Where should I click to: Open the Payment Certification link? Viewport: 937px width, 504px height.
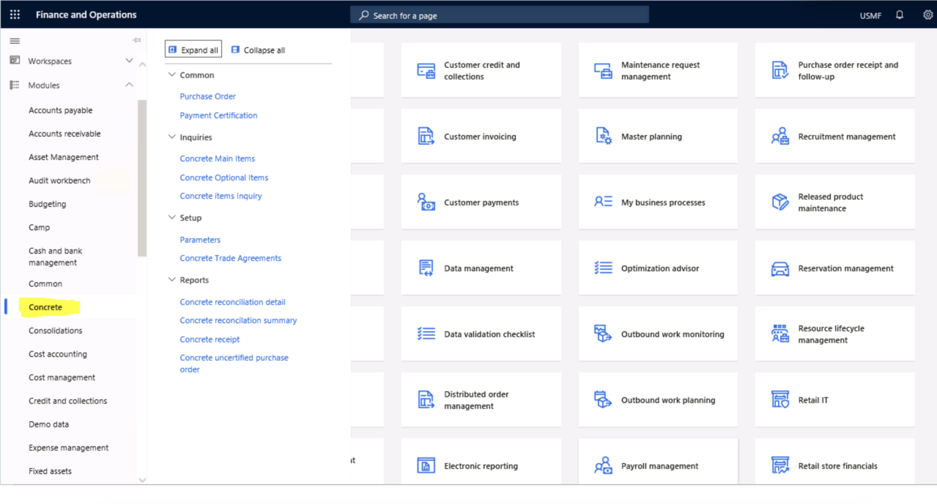218,115
